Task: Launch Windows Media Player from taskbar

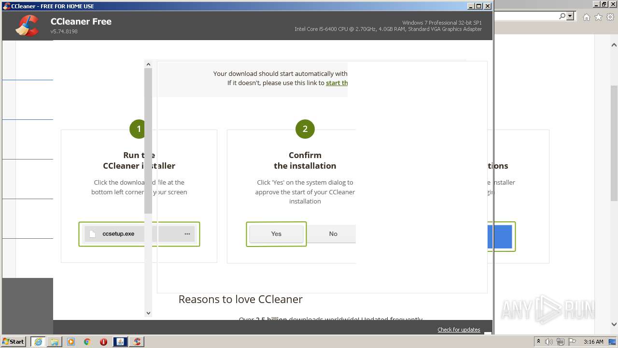Action: [x=71, y=342]
